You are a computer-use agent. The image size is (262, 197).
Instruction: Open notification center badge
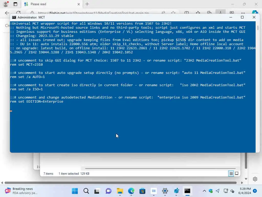[x=255, y=191]
